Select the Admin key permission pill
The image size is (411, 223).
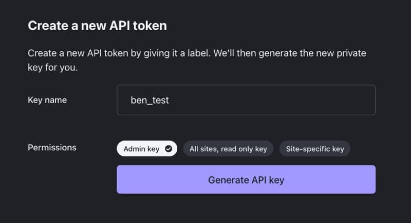(x=147, y=149)
